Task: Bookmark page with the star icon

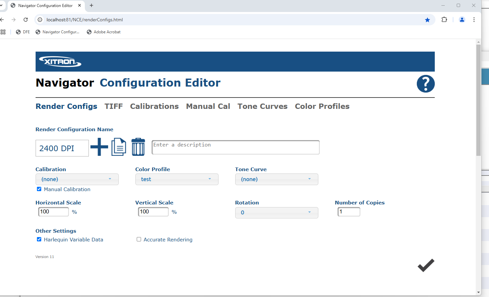Action: pyautogui.click(x=427, y=20)
